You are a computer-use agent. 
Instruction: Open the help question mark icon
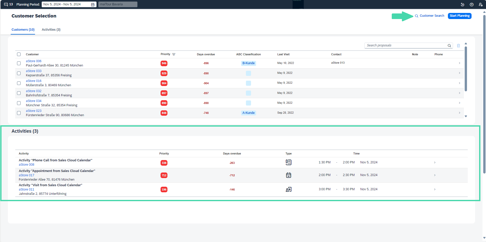pyautogui.click(x=472, y=5)
